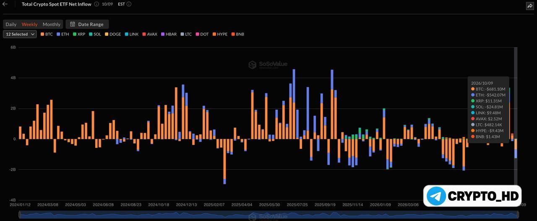
Task: Click the 2025/02/07 x-axis date
Action: 214,205
